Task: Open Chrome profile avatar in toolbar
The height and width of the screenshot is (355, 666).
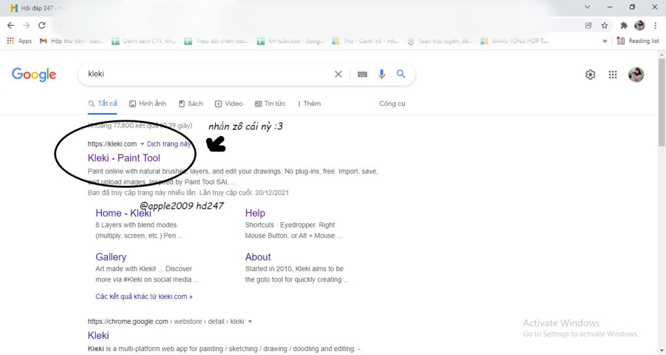Action: click(640, 25)
